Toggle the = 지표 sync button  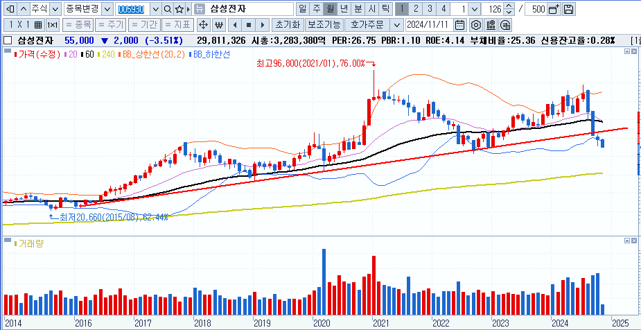[177, 25]
